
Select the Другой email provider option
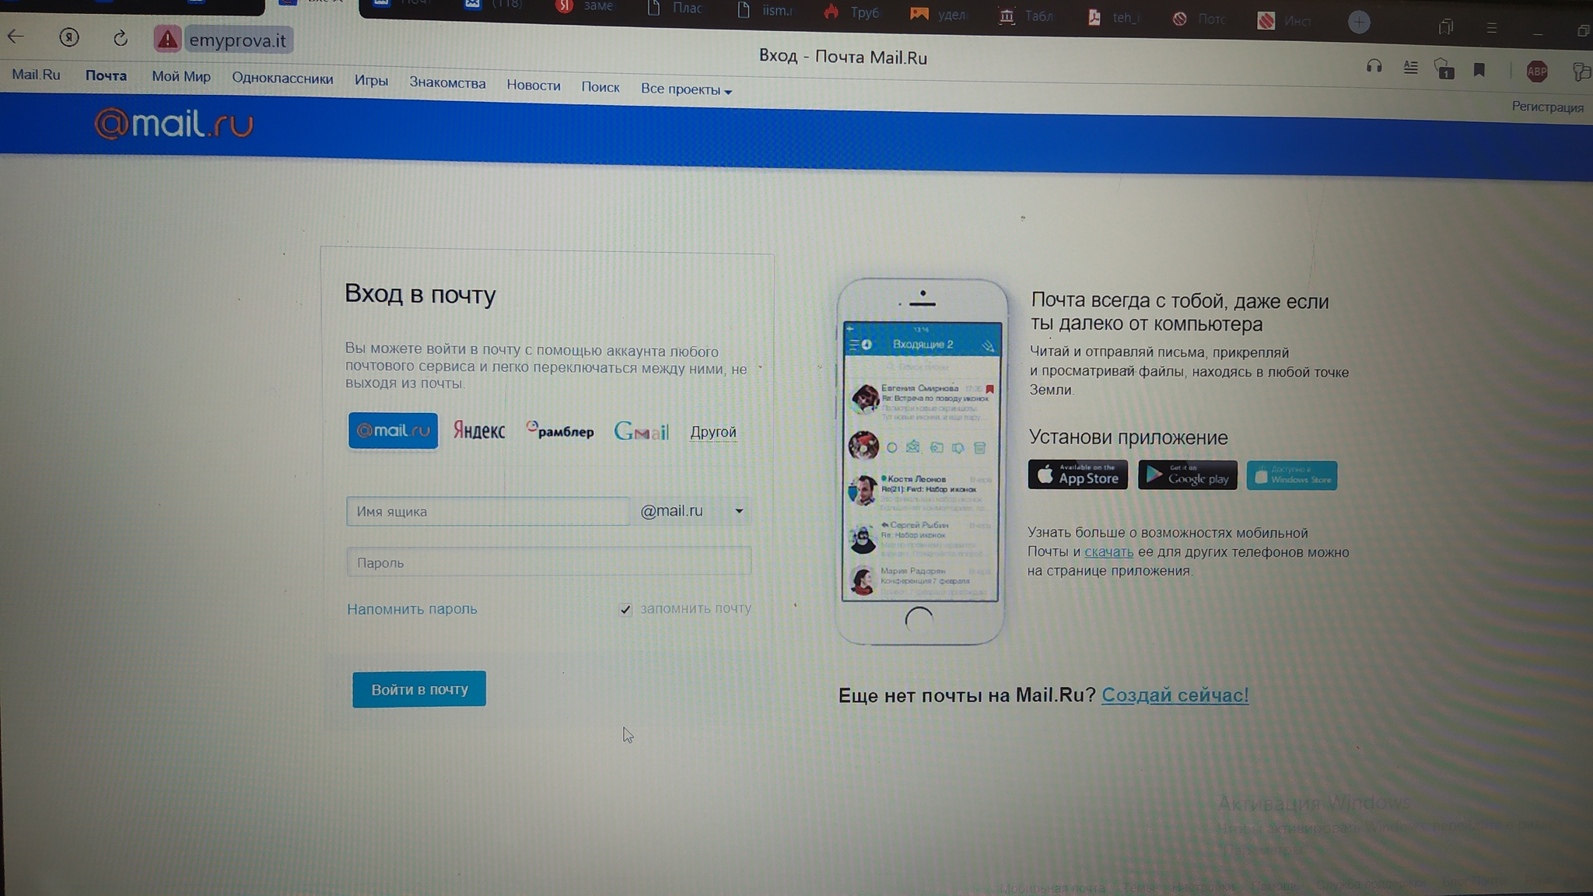713,431
